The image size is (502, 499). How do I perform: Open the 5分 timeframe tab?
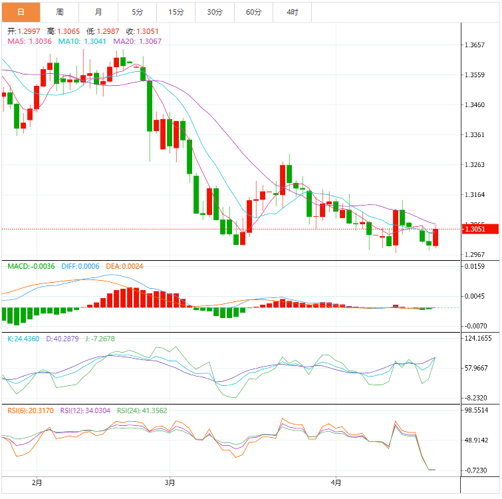click(x=138, y=12)
